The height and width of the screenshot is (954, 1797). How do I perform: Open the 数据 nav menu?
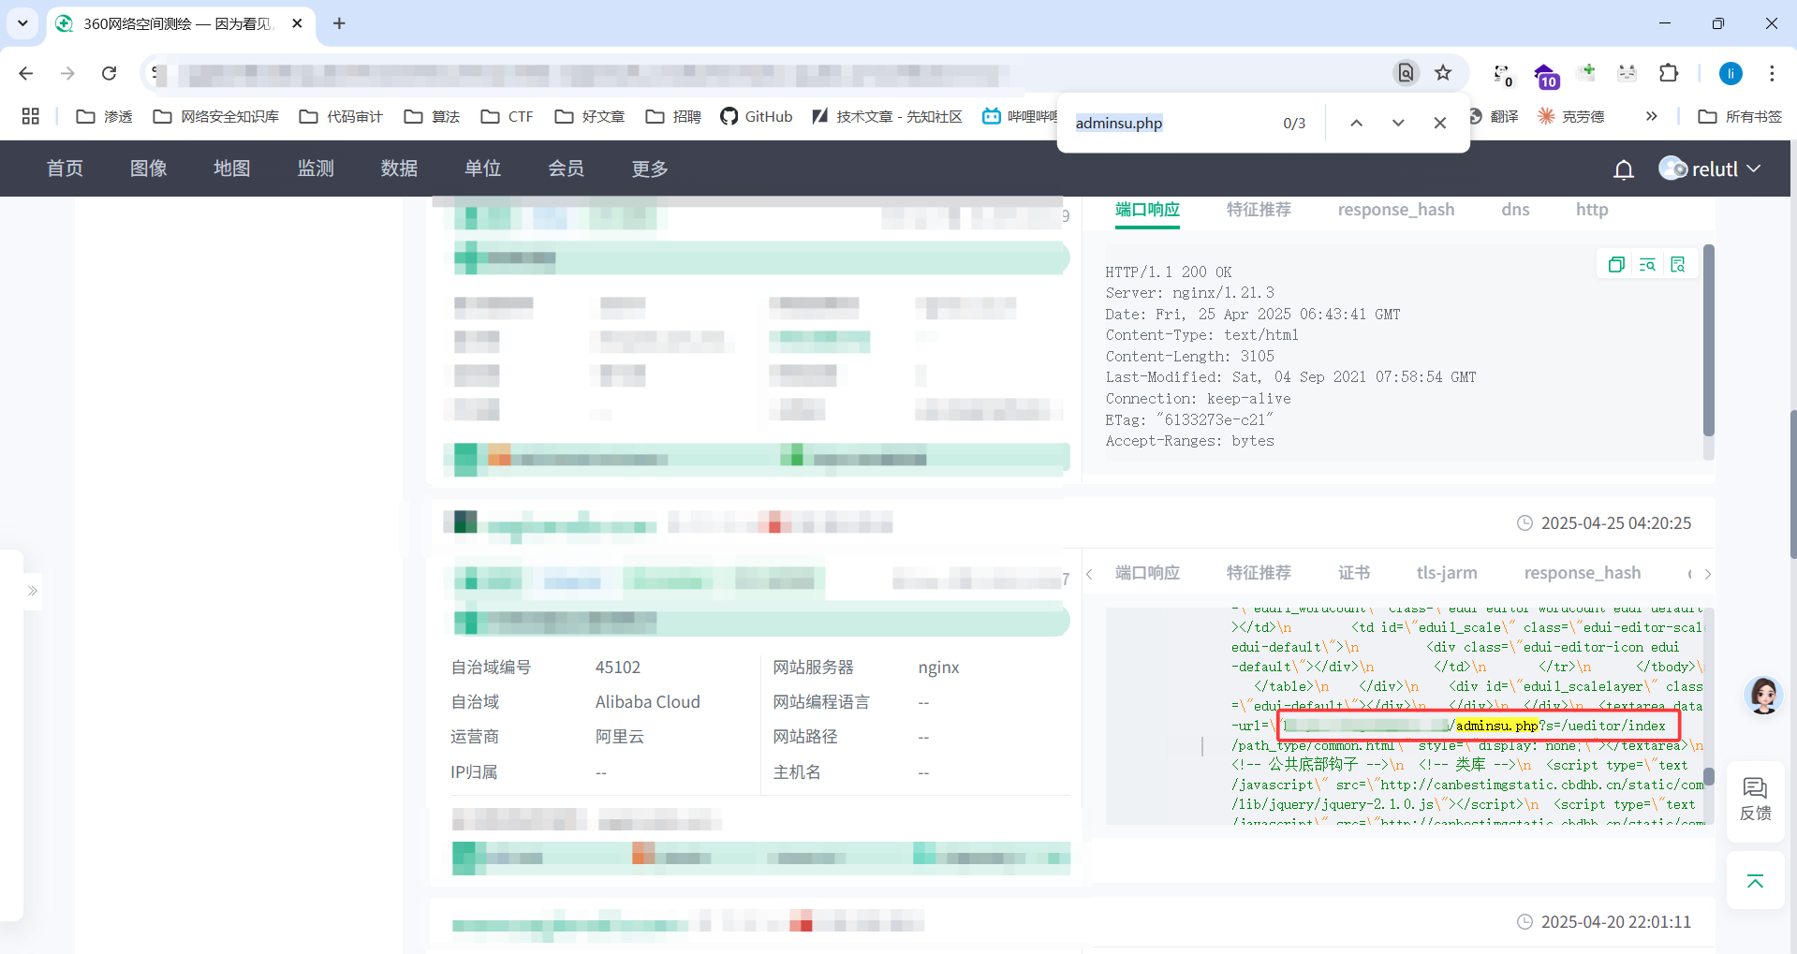[x=399, y=169]
